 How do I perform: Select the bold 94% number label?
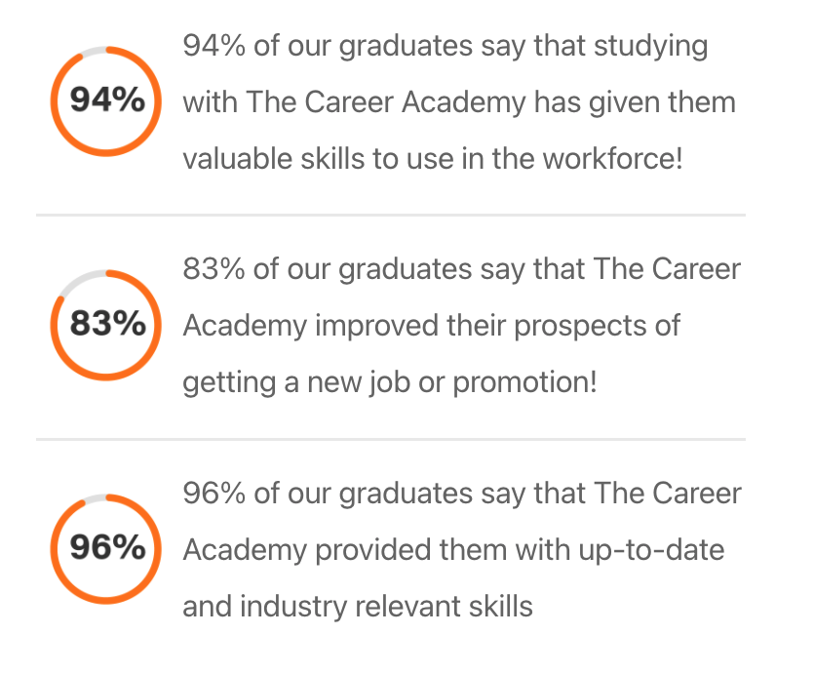pyautogui.click(x=107, y=99)
